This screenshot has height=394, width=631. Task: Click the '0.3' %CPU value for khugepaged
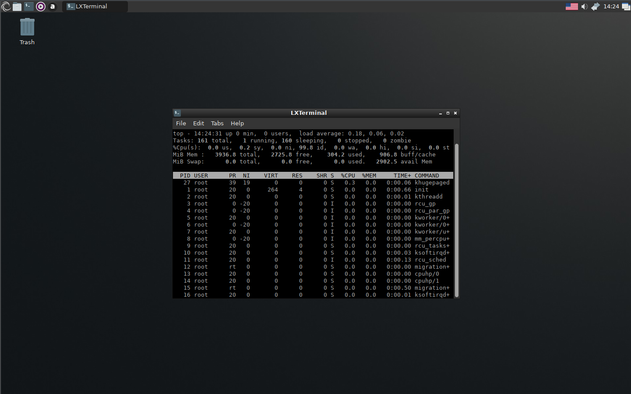tap(350, 183)
